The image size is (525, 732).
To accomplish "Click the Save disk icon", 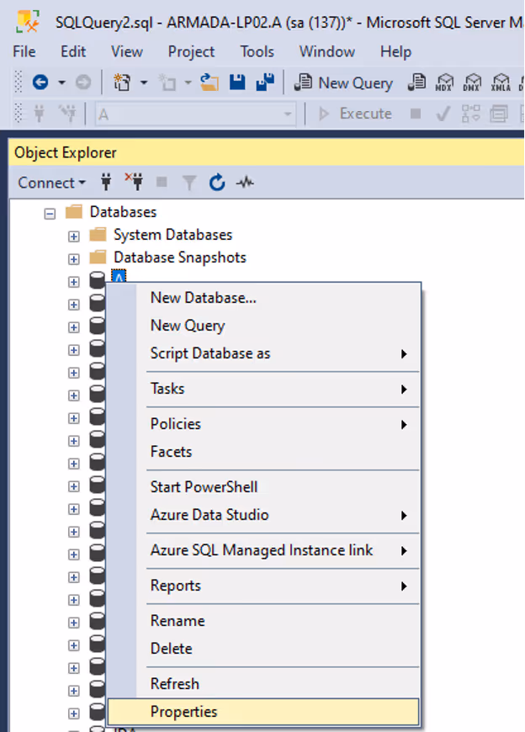I will [x=237, y=82].
